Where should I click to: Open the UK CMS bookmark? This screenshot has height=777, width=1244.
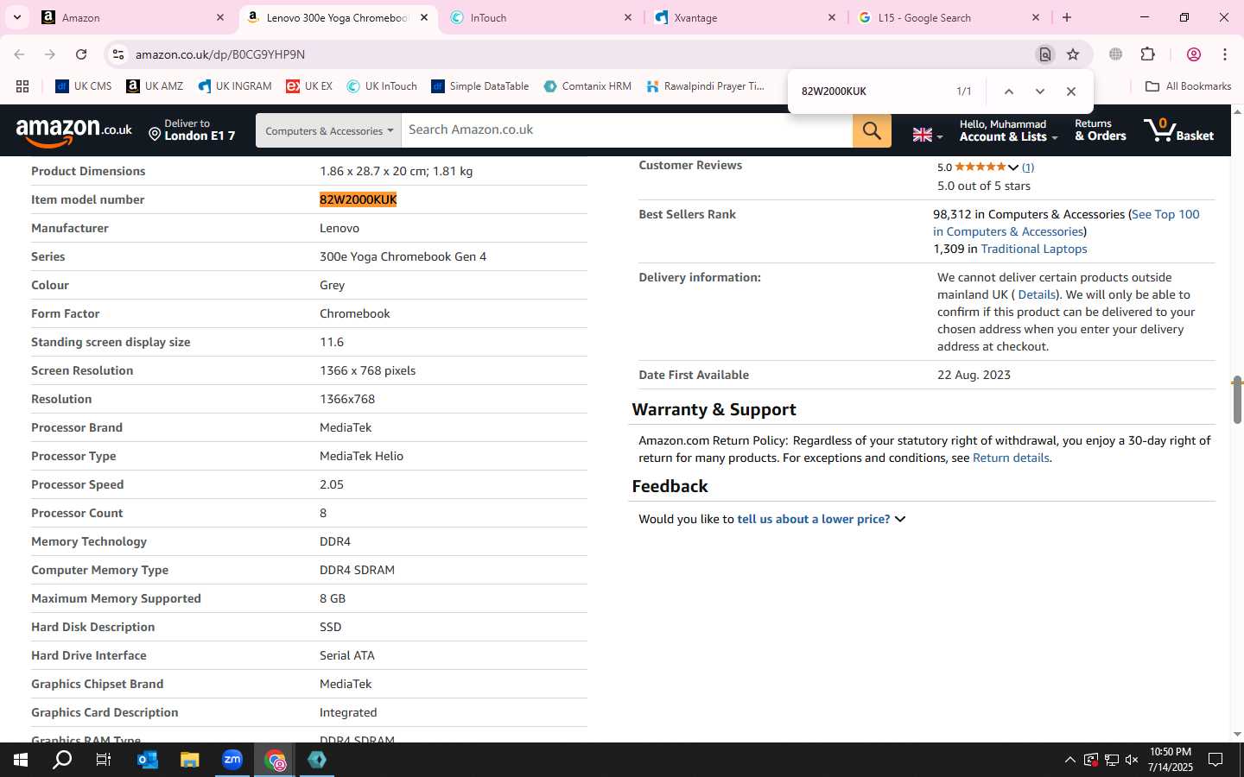[x=84, y=86]
